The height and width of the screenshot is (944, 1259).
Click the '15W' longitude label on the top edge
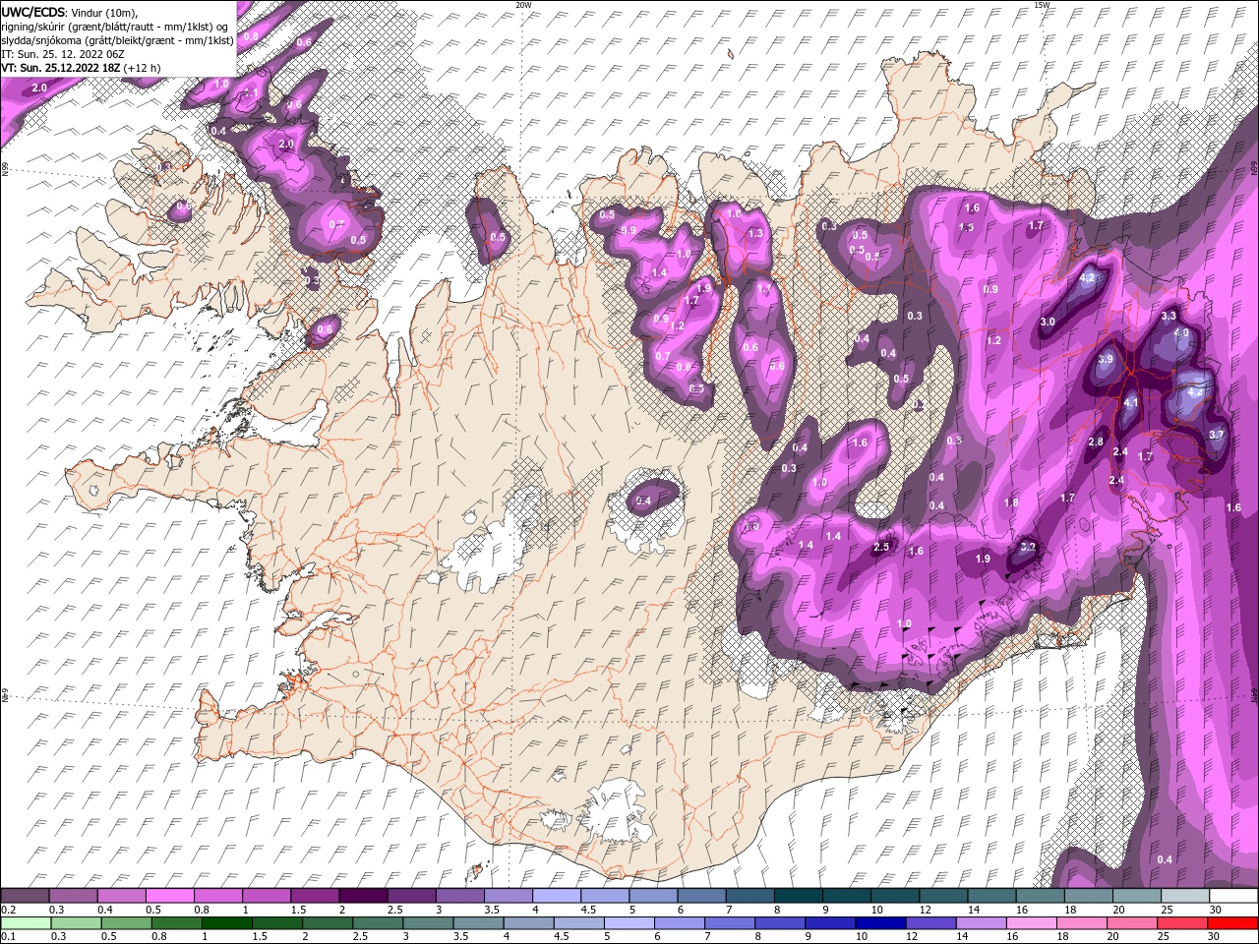coord(1042,4)
